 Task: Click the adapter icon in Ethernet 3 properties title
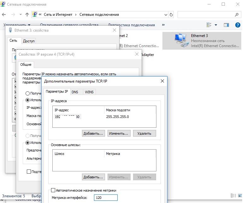point(10,30)
